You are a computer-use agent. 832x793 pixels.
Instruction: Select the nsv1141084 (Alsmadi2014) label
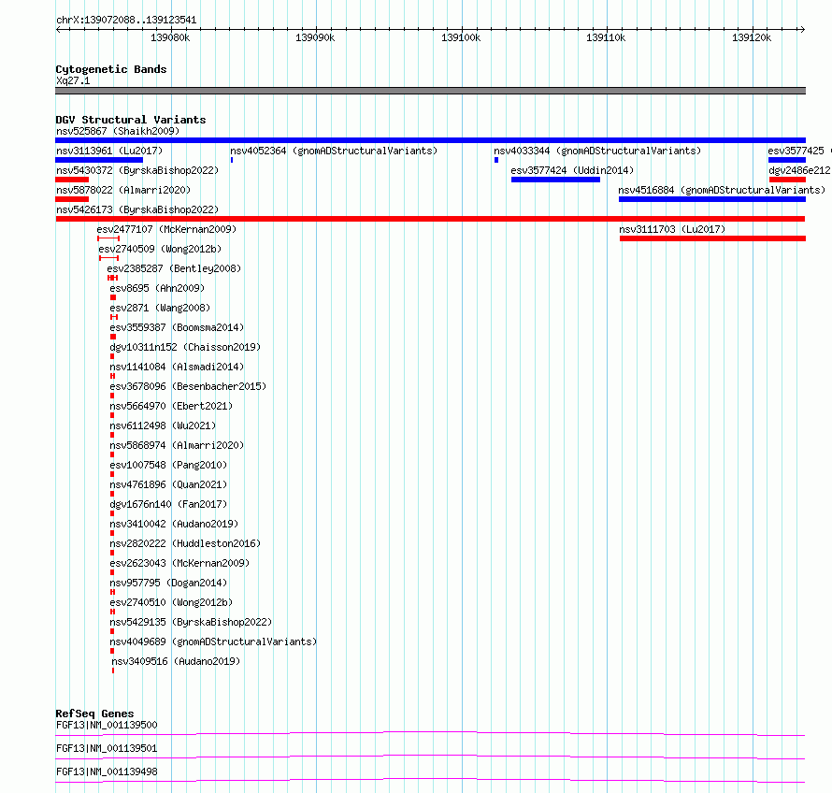coord(177,367)
